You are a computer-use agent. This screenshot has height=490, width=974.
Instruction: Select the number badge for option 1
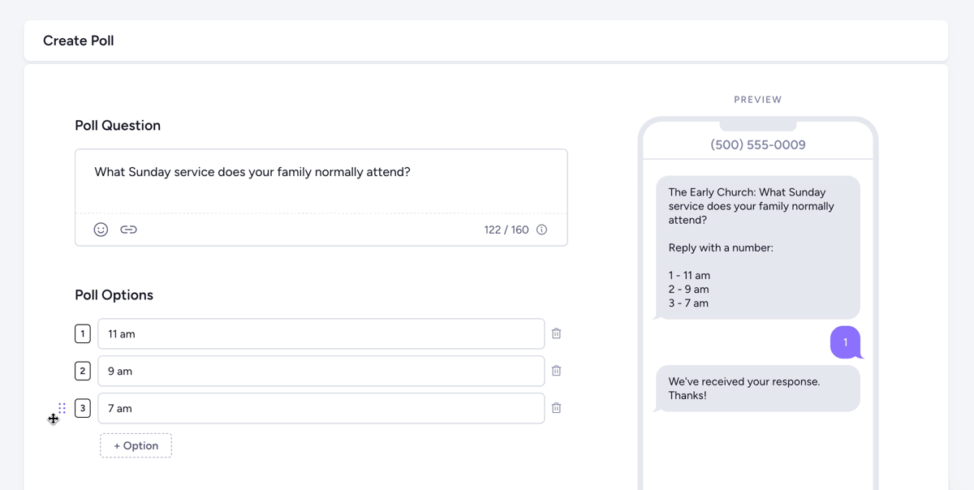(x=82, y=333)
